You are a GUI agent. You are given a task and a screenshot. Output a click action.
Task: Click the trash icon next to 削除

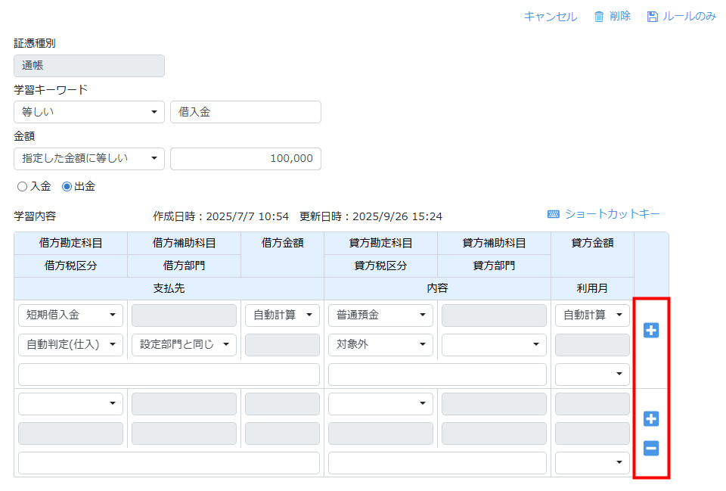click(599, 17)
